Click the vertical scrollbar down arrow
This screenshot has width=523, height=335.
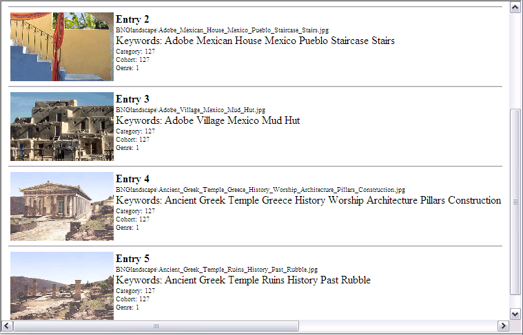click(x=515, y=314)
